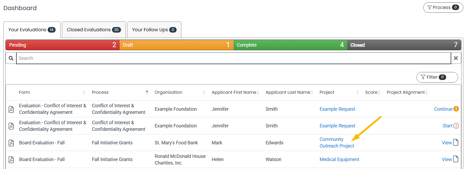Viewport: 466px width, 169px height.
Task: Filter by Pending status bar
Action: pos(63,45)
